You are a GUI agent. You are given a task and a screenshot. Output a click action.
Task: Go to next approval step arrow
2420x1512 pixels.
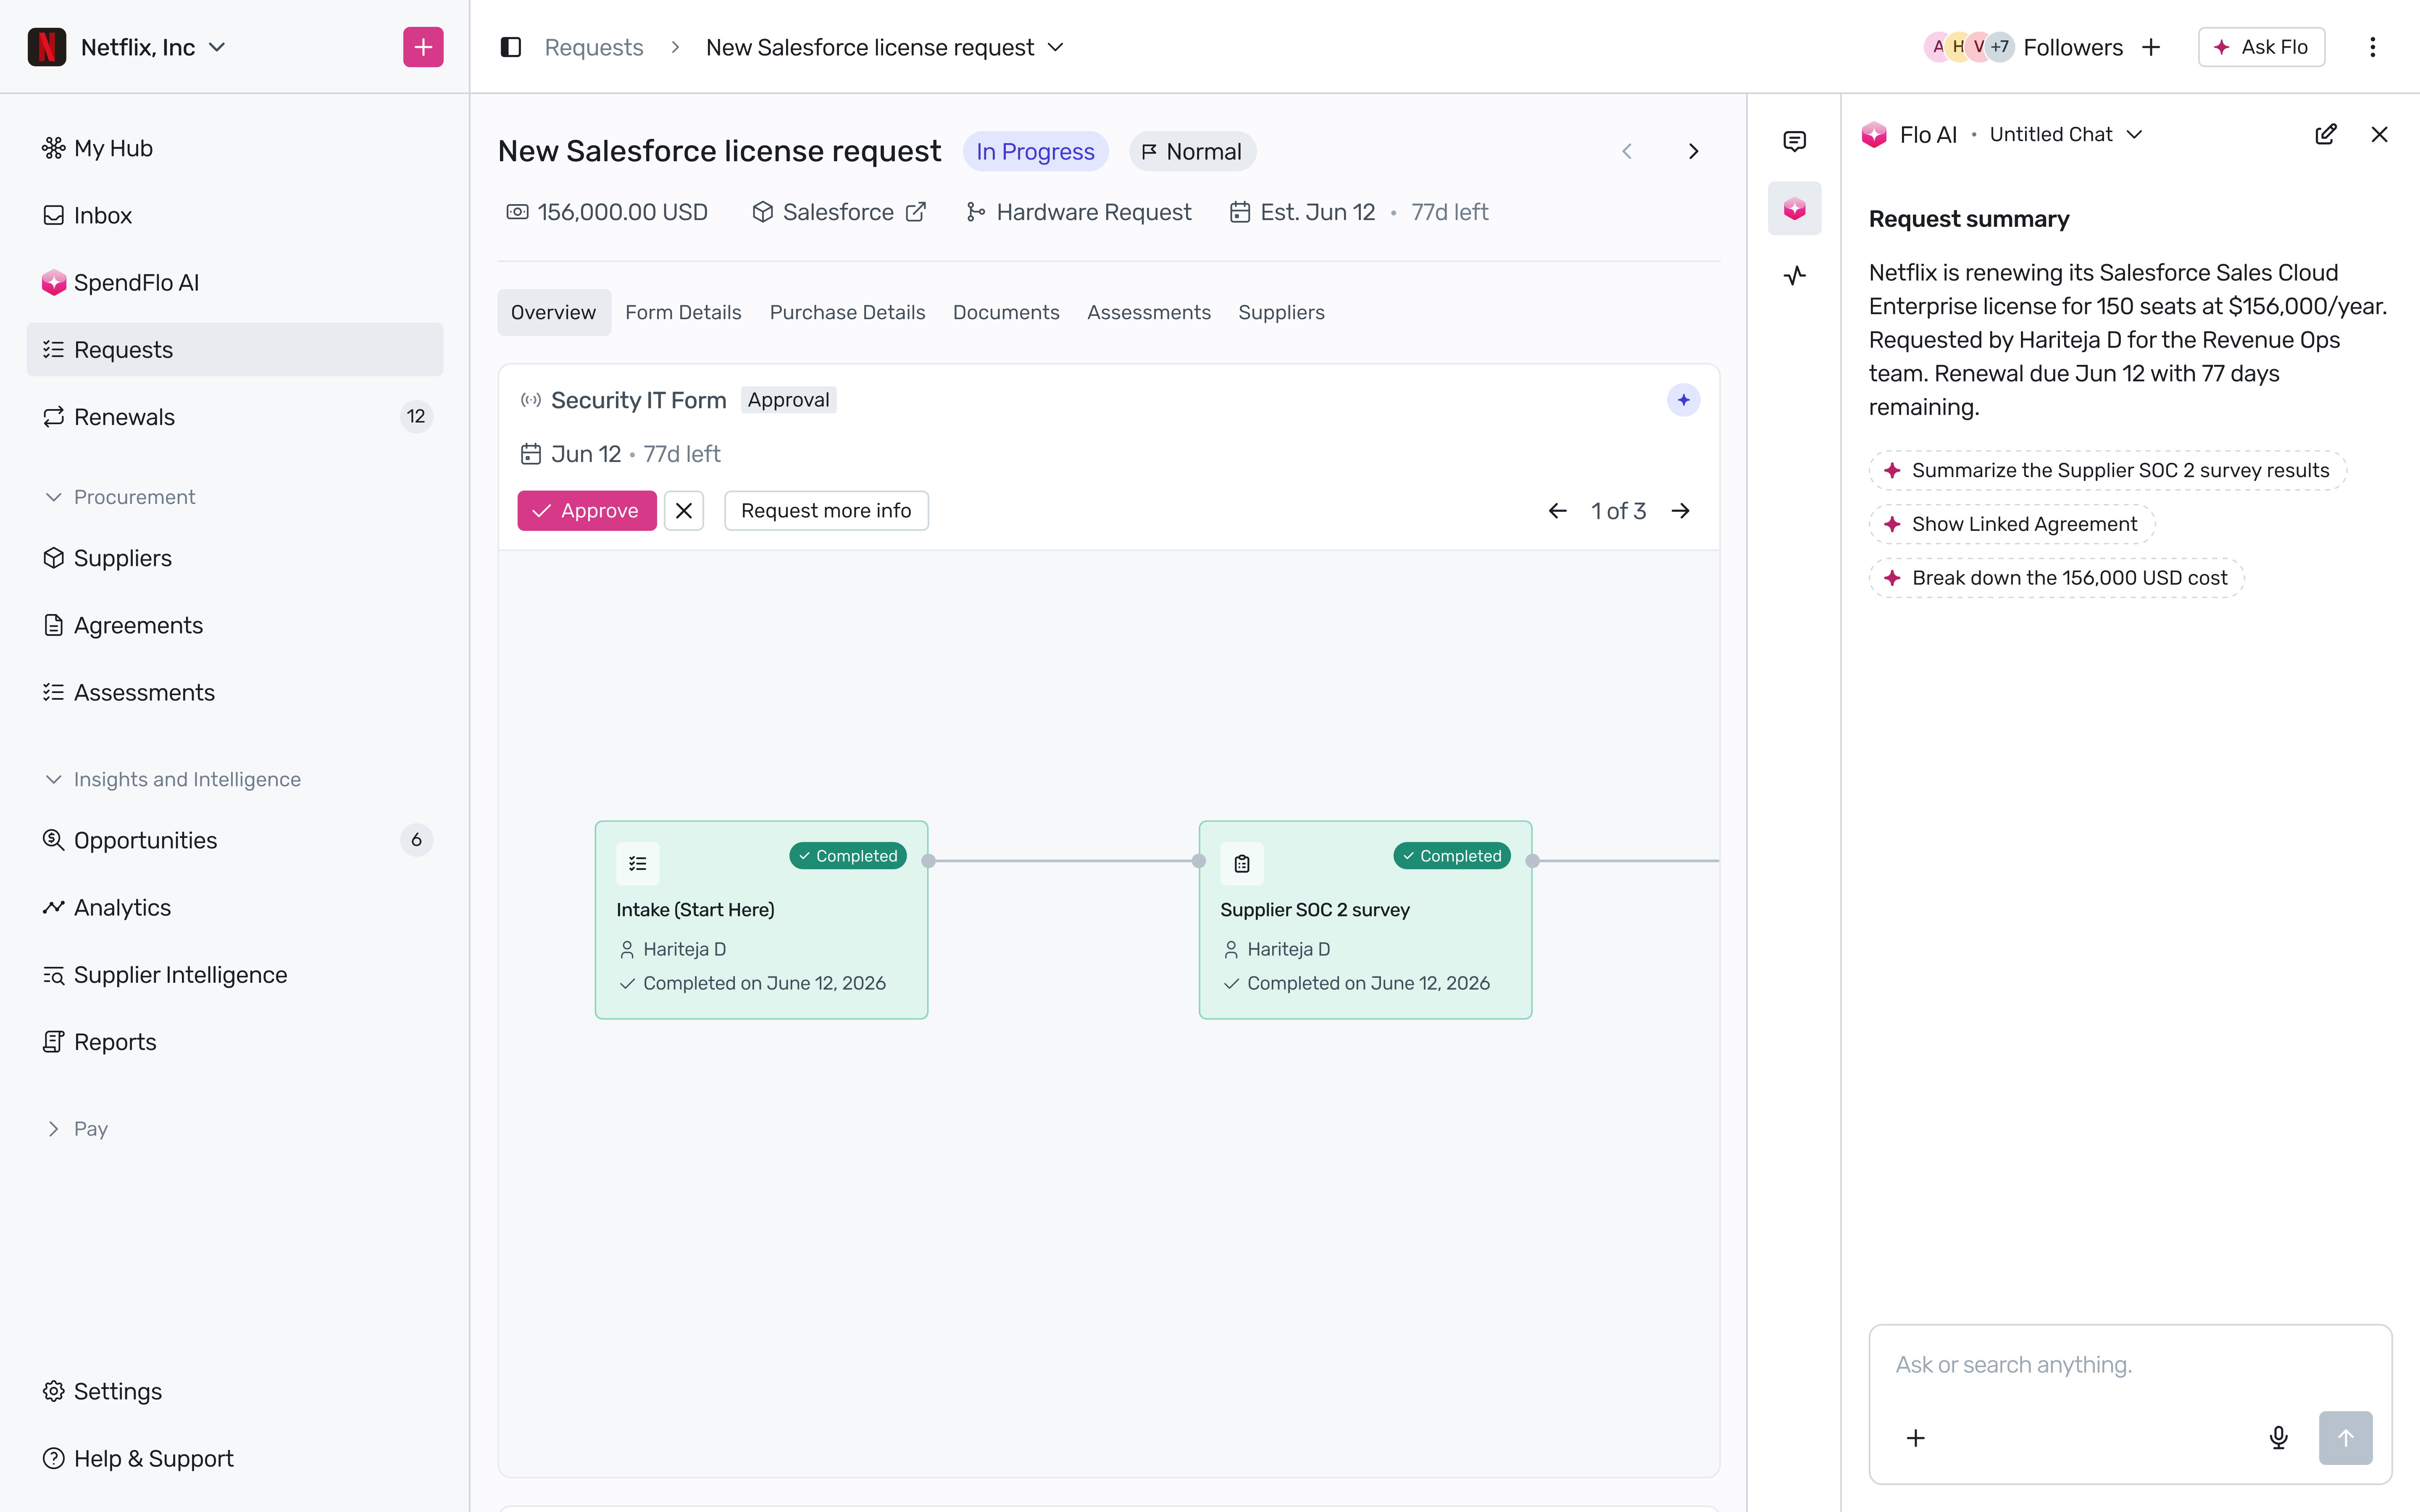coord(1680,511)
